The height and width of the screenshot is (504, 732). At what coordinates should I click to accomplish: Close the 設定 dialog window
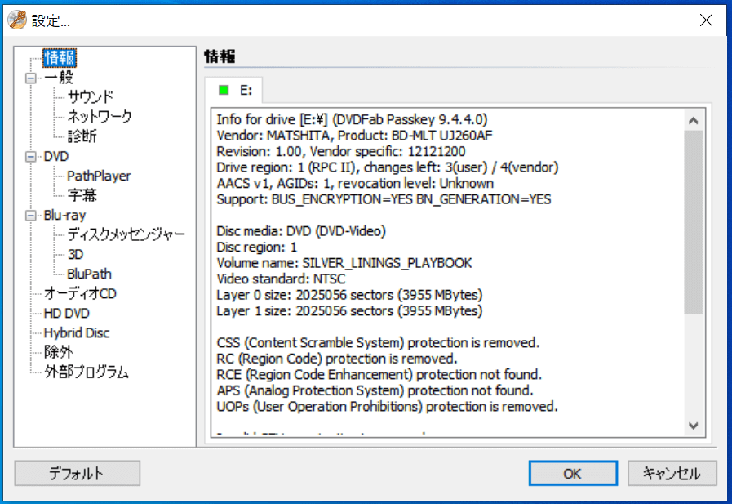point(706,21)
